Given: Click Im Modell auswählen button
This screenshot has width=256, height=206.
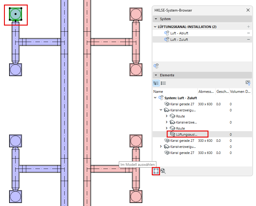Looking at the screenshot, I should click(x=156, y=171).
